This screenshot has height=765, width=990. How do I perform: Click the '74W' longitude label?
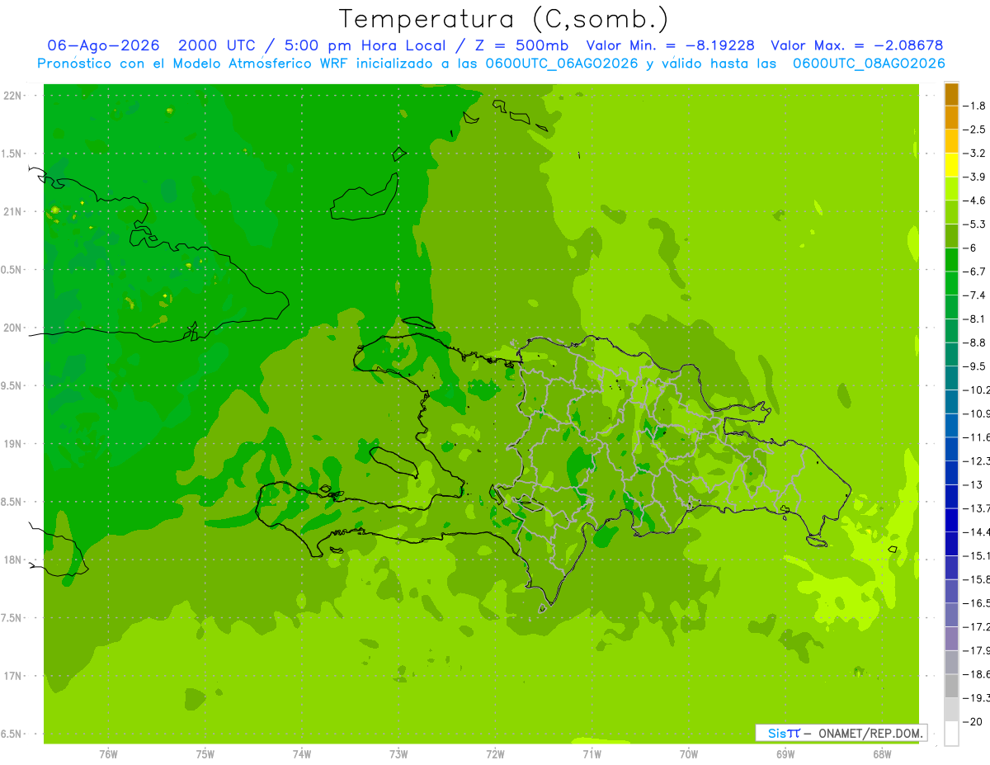pyautogui.click(x=302, y=754)
